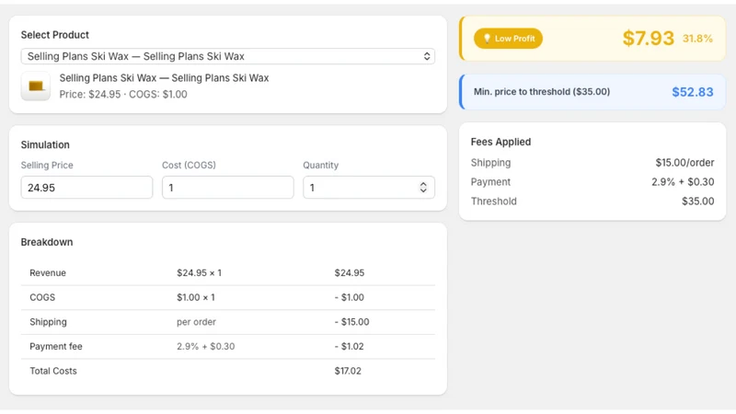The width and height of the screenshot is (736, 414).
Task: Click the ski wax product thumbnail
Action: coord(36,86)
